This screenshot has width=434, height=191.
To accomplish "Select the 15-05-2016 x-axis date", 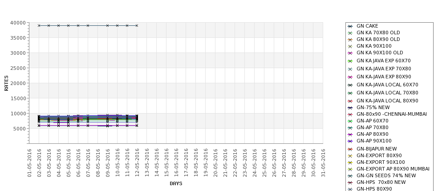I will coord(166,163).
